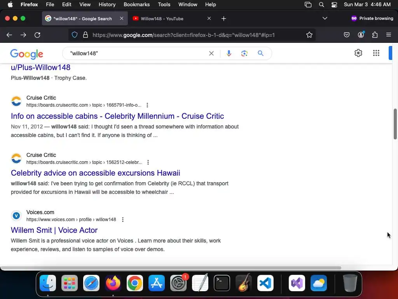Select the "willow148" - Google Search tab
The width and height of the screenshot is (398, 299).
(85, 19)
